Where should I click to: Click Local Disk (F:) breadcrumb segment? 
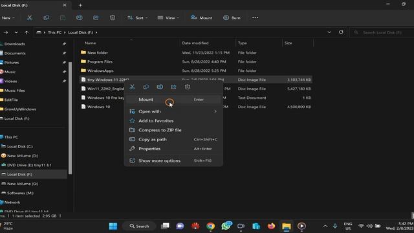point(80,32)
